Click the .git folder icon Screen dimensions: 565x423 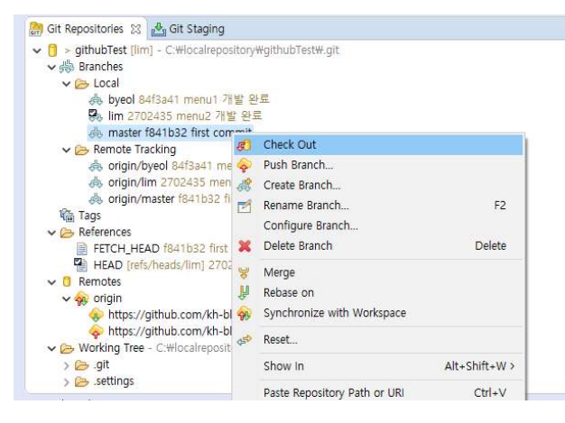[82, 365]
